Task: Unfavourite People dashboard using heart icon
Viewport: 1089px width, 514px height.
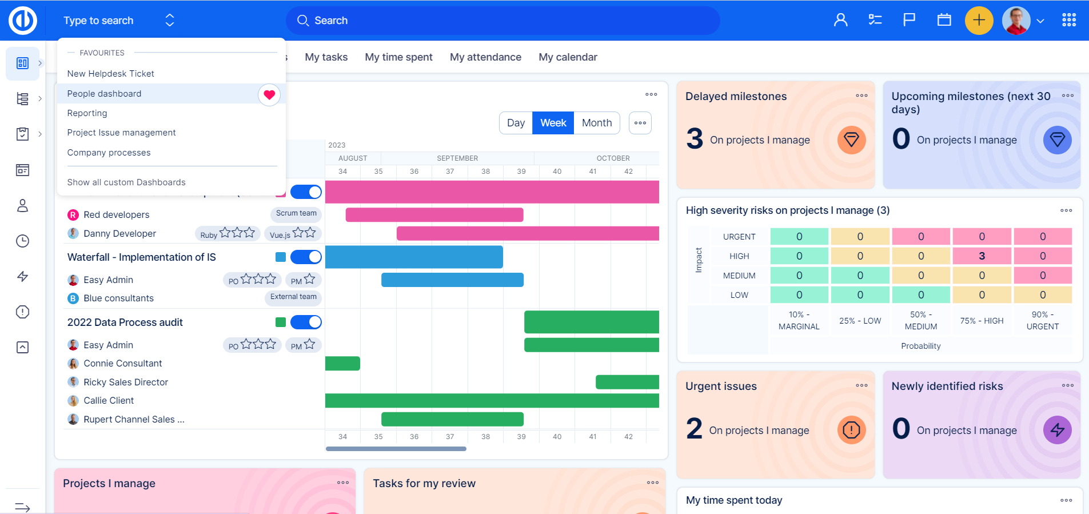Action: (x=269, y=94)
